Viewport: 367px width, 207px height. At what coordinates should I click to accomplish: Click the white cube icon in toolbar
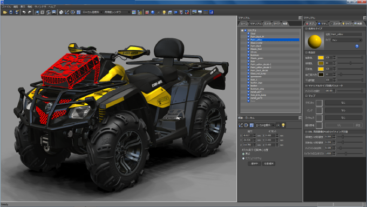coord(61,12)
